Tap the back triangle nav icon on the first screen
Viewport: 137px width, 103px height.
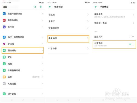click(x=34, y=100)
